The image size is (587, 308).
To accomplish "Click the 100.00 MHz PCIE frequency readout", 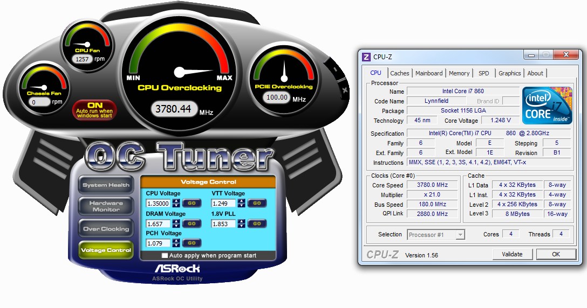I will (277, 97).
